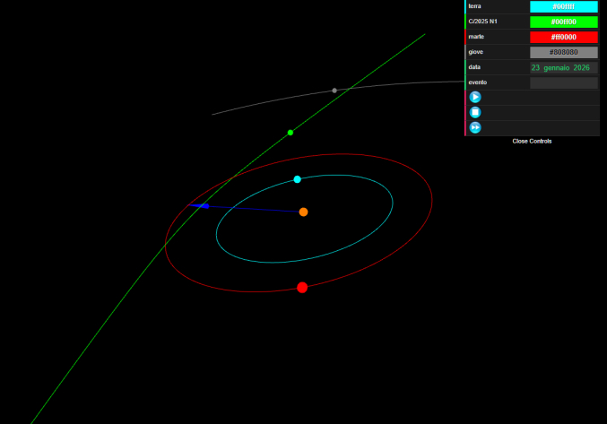Click the blue arrow marker left of Sun
The width and height of the screenshot is (607, 424).
click(203, 206)
